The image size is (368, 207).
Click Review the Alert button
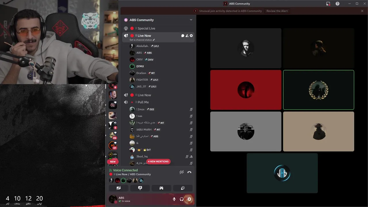(277, 11)
